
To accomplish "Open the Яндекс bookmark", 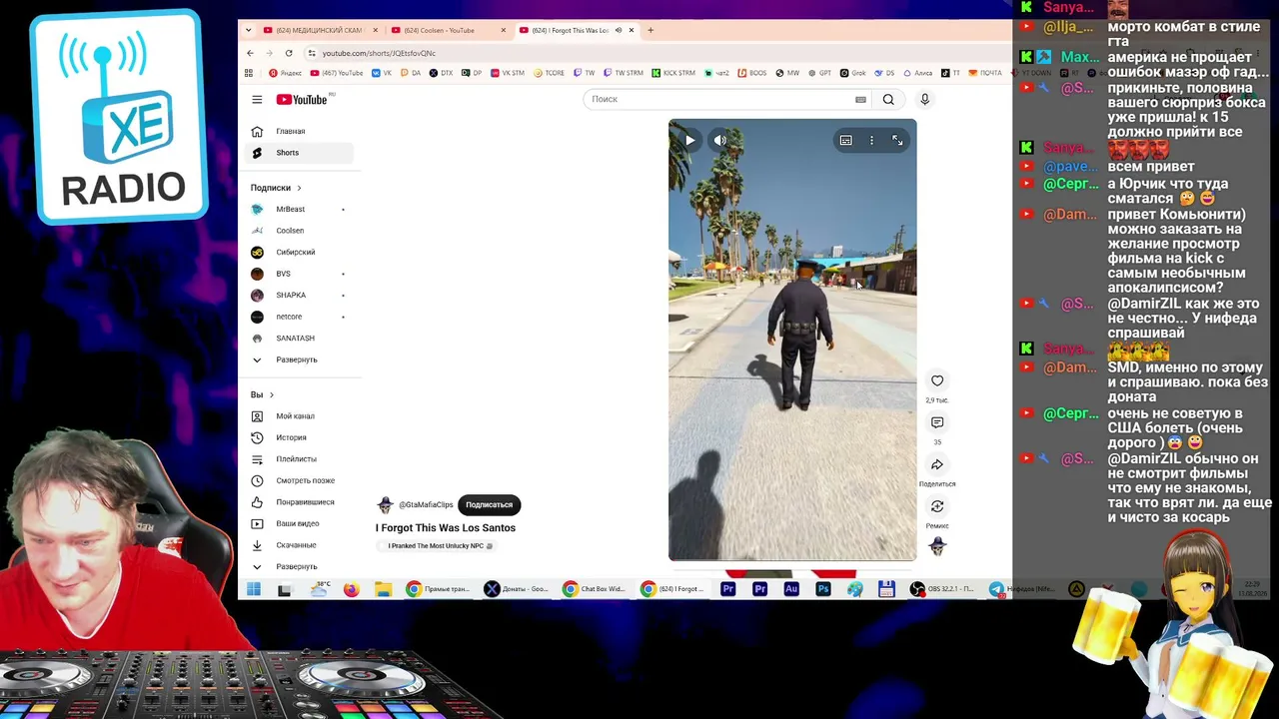I will pos(285,73).
